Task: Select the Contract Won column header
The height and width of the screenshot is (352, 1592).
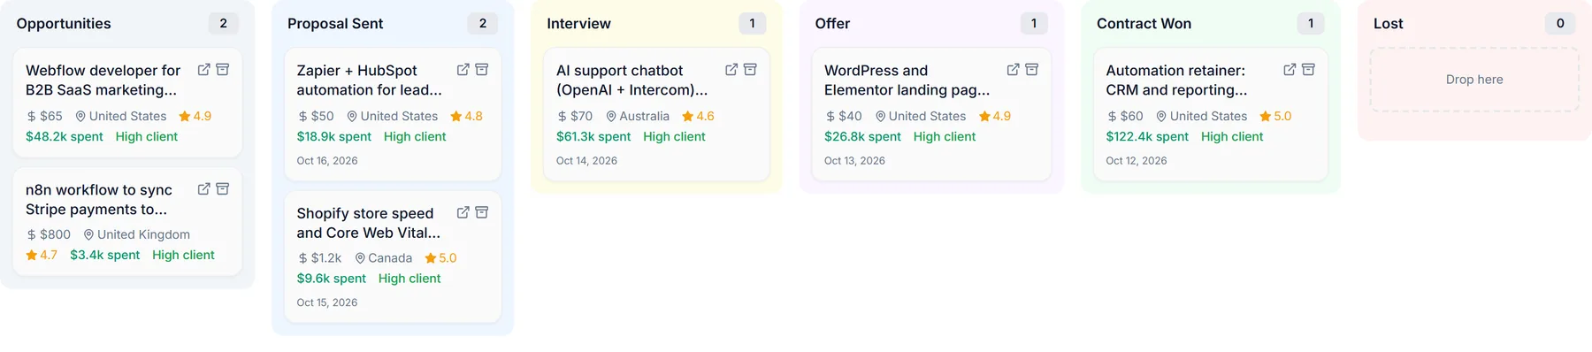Action: tap(1144, 24)
